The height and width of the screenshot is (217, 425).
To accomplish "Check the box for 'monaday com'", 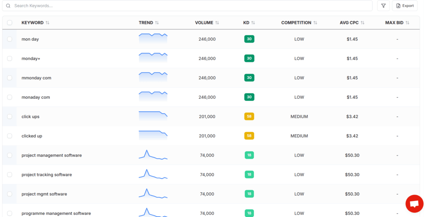I will (10, 97).
